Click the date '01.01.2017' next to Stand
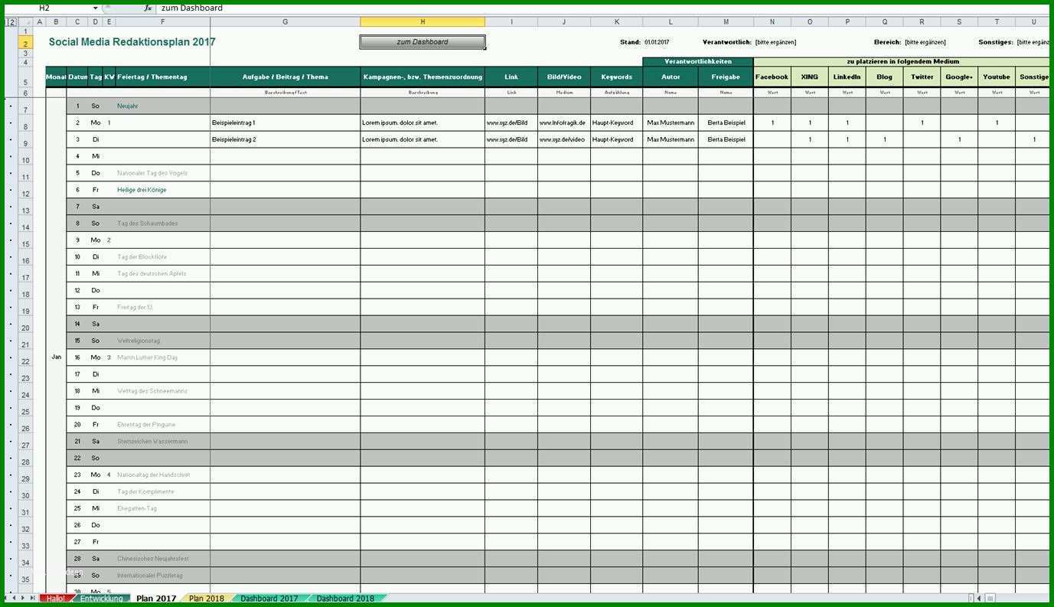 tap(657, 42)
